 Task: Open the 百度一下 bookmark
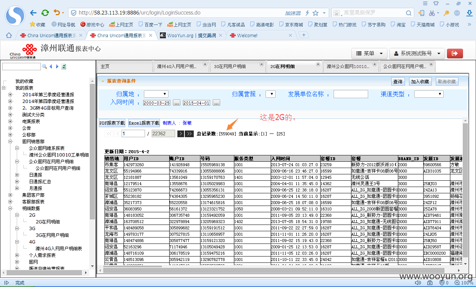click(x=150, y=25)
